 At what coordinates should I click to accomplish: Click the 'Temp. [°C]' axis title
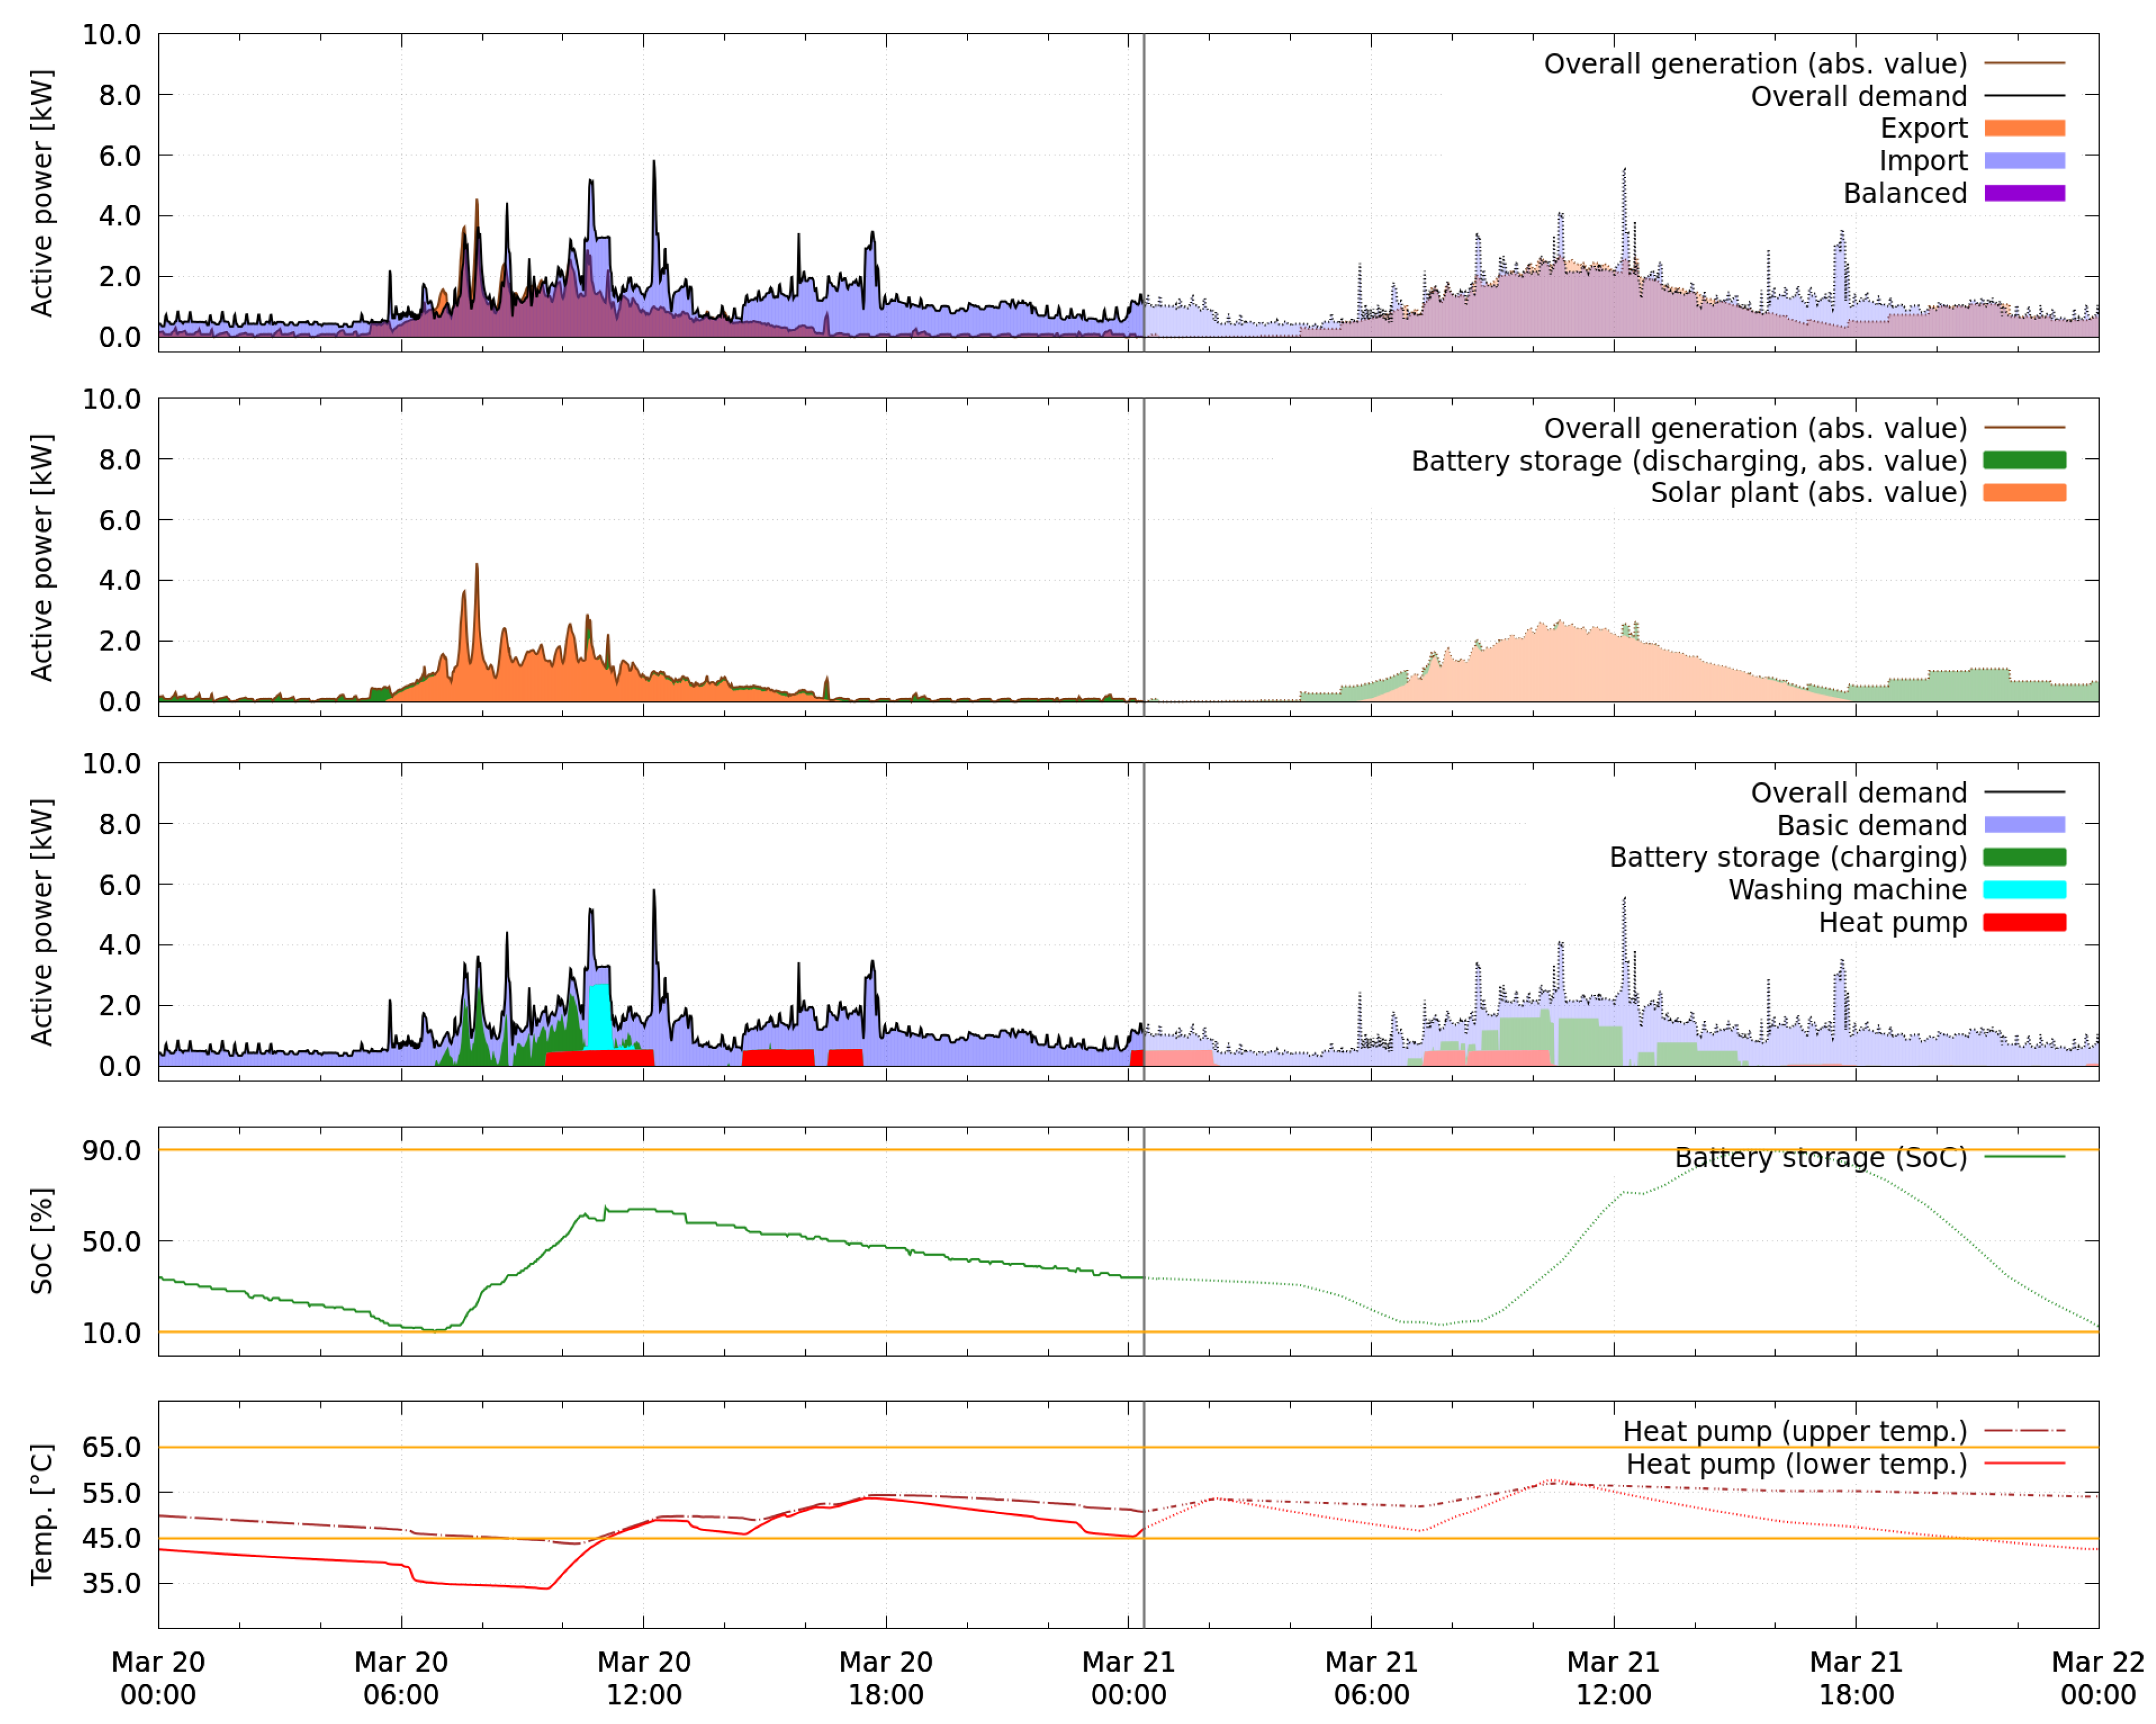pos(41,1514)
